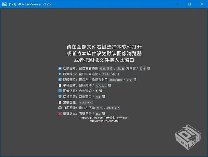
Task: Click the 'F11' key hint
Action: pos(98,97)
